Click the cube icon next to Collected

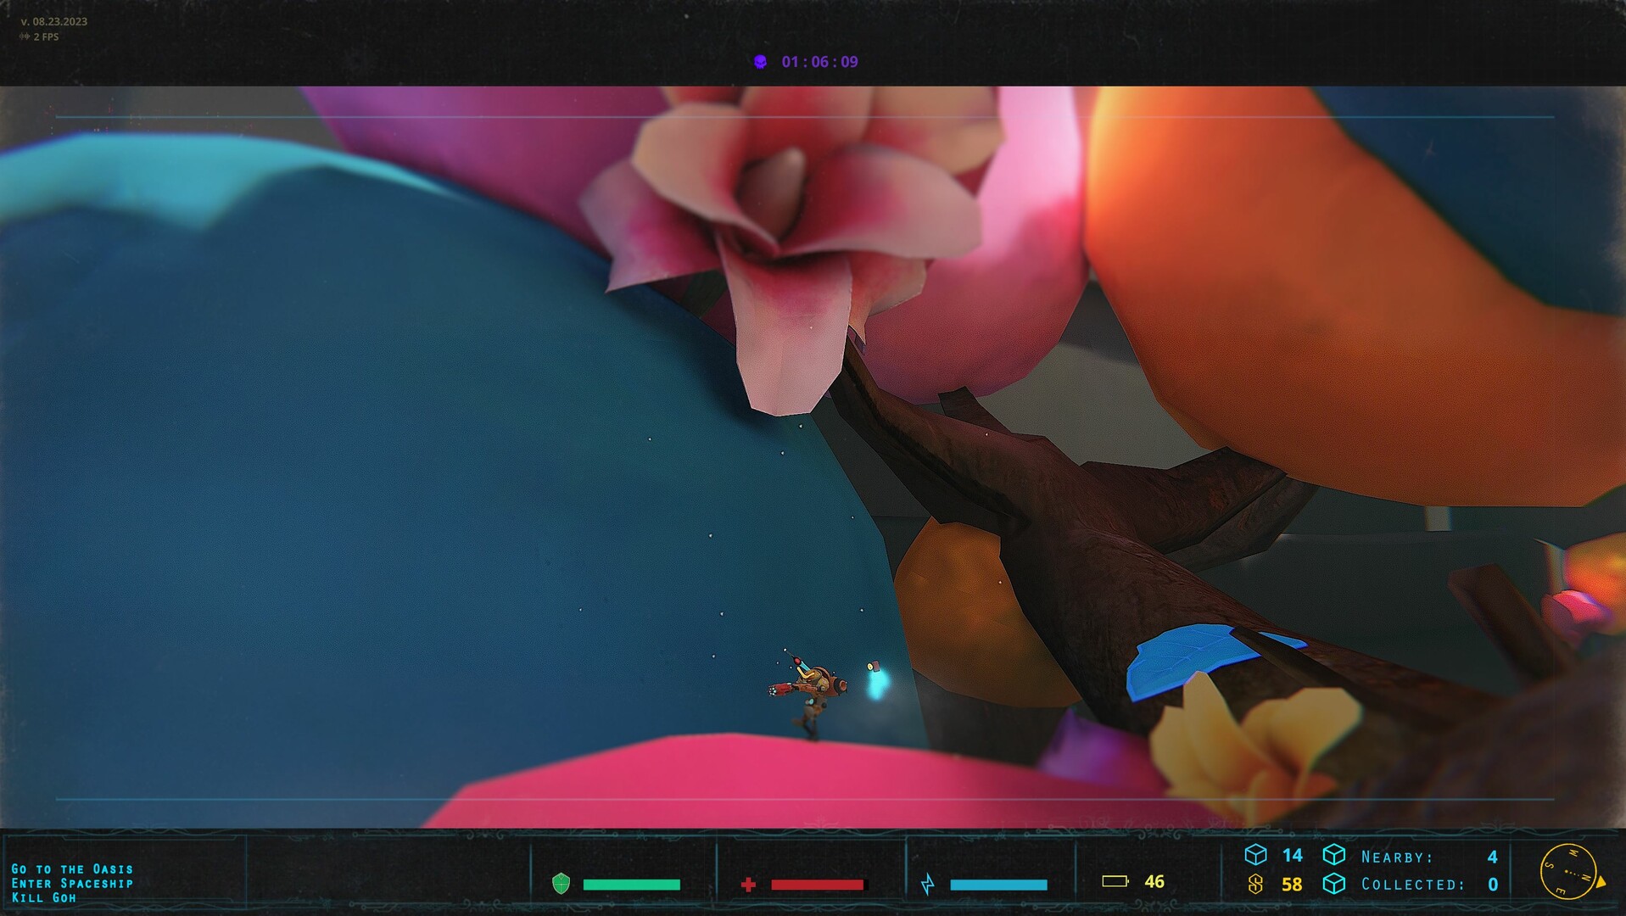coord(1334,884)
